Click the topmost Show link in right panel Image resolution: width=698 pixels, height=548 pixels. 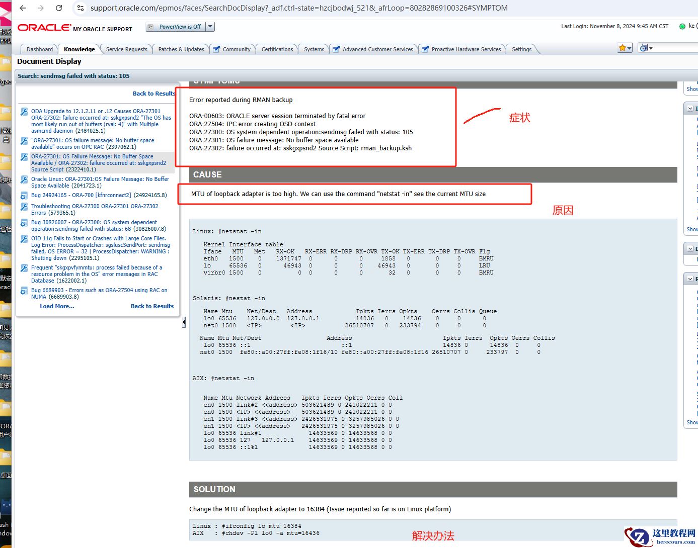click(x=692, y=89)
